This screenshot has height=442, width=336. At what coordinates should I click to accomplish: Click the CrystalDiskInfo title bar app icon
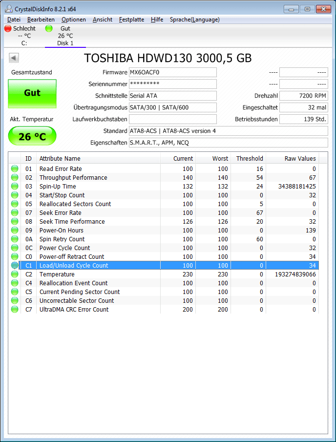[x=9, y=9]
